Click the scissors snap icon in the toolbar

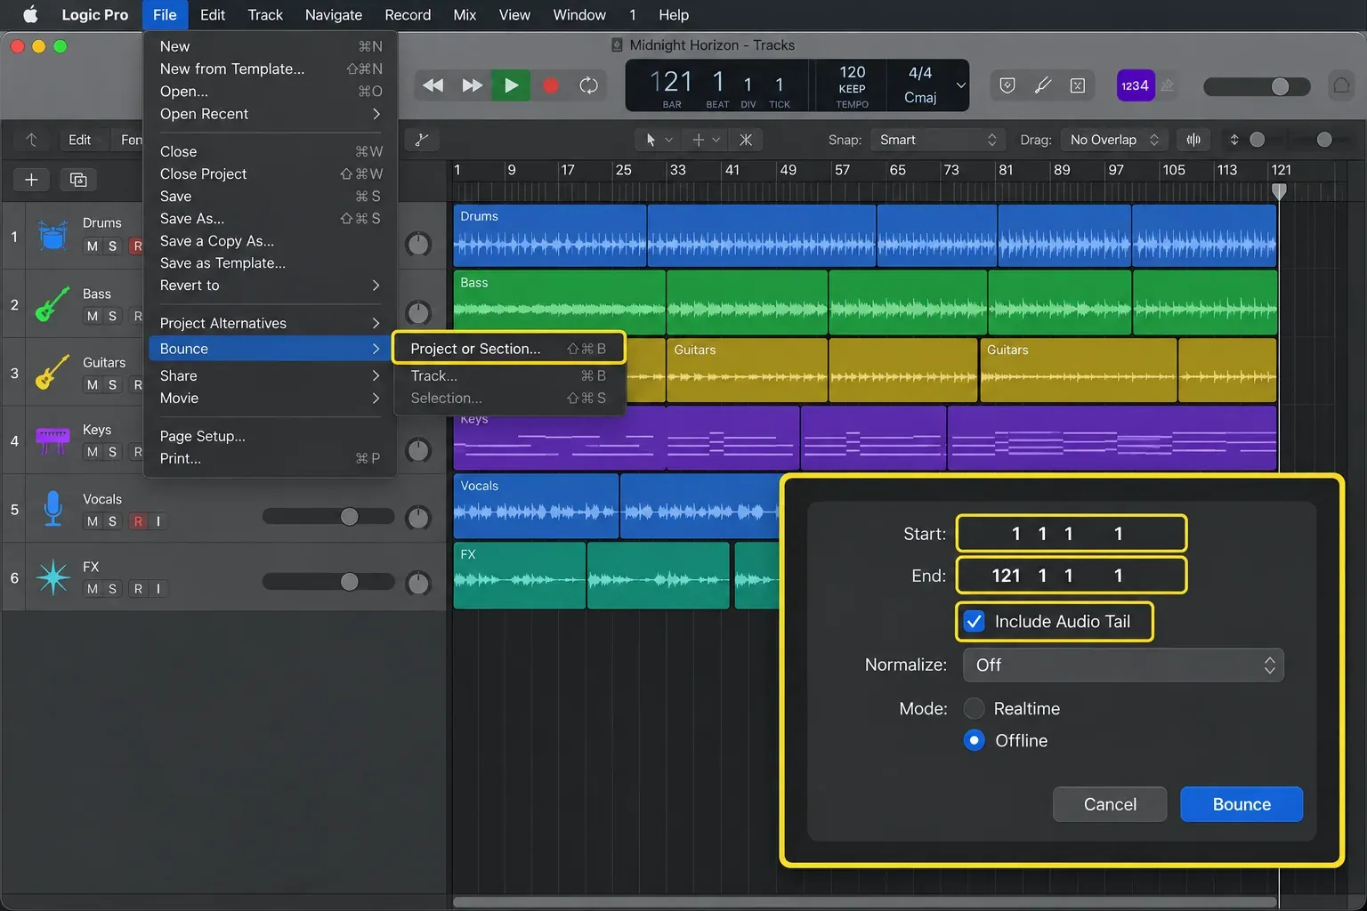tap(746, 140)
